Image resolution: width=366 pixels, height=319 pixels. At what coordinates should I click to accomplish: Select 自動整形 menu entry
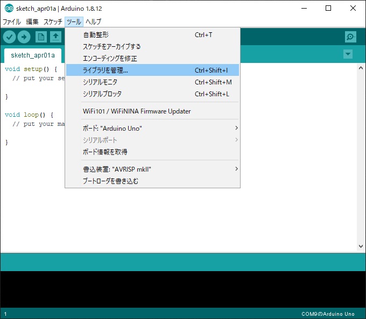(x=152, y=35)
